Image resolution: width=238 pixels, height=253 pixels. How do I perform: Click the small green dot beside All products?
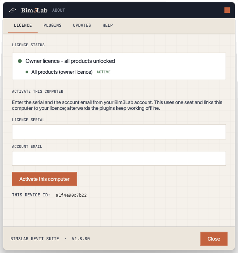pos(27,72)
